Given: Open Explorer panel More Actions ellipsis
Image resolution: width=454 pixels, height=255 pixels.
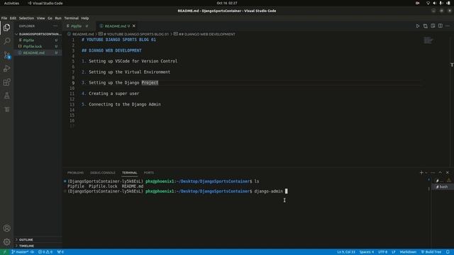Looking at the screenshot, I should point(55,26).
